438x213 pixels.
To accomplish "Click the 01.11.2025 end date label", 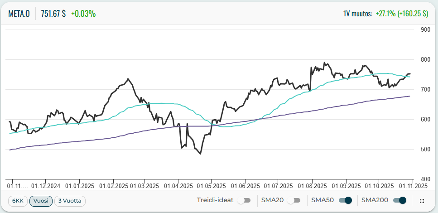I will pyautogui.click(x=413, y=186).
